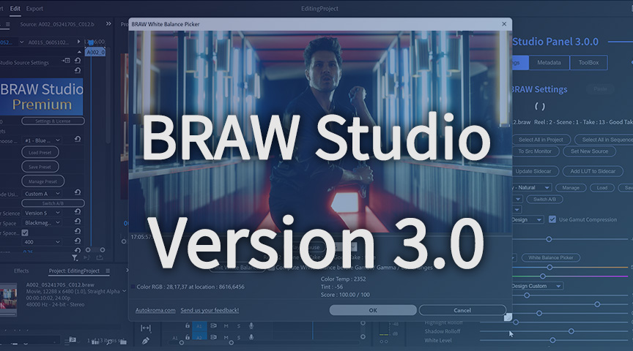Click Add LUT to Sidecar

click(591, 171)
